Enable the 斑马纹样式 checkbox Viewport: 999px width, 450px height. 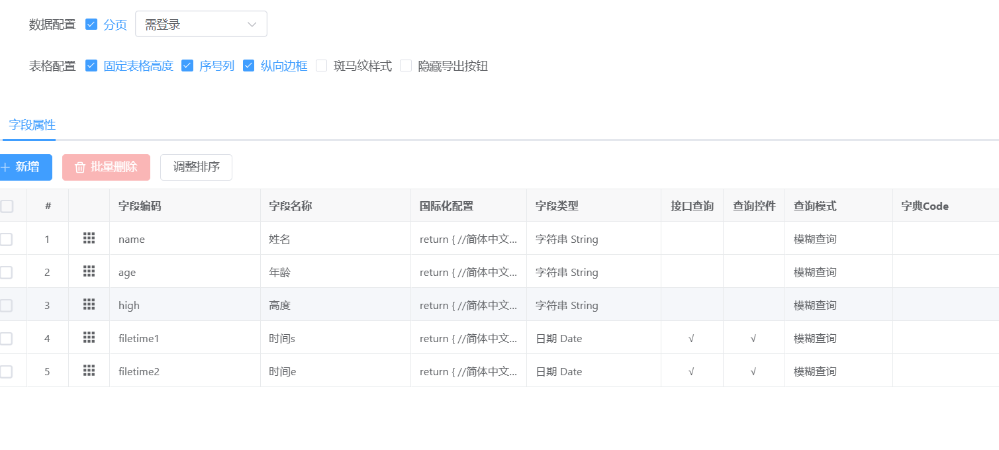[322, 66]
